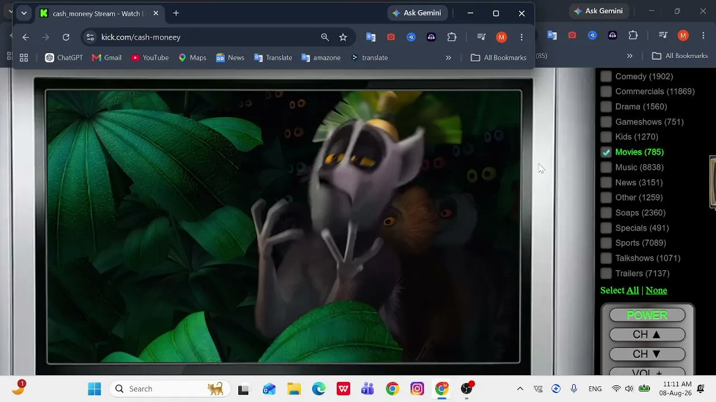Screen dimensions: 716x402
Task: Click the back arrow in the kick.com window
Action: tap(26, 37)
